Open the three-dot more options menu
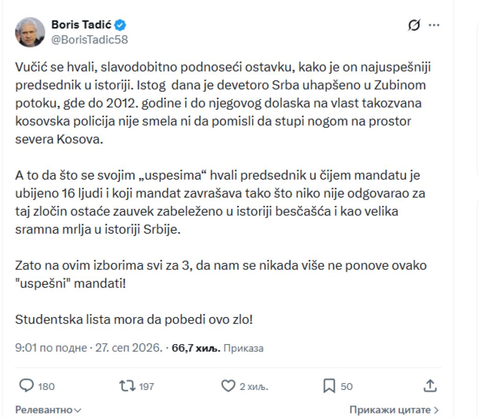The width and height of the screenshot is (479, 417). click(434, 25)
